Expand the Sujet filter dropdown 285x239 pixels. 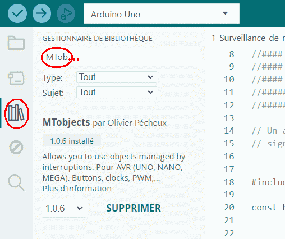point(117,92)
